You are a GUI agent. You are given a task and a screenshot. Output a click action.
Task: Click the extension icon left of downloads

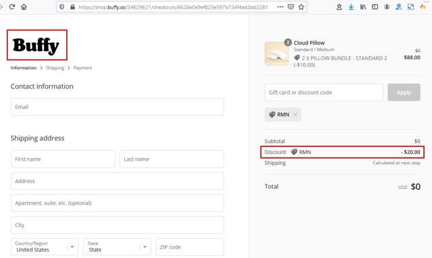pyautogui.click(x=339, y=7)
